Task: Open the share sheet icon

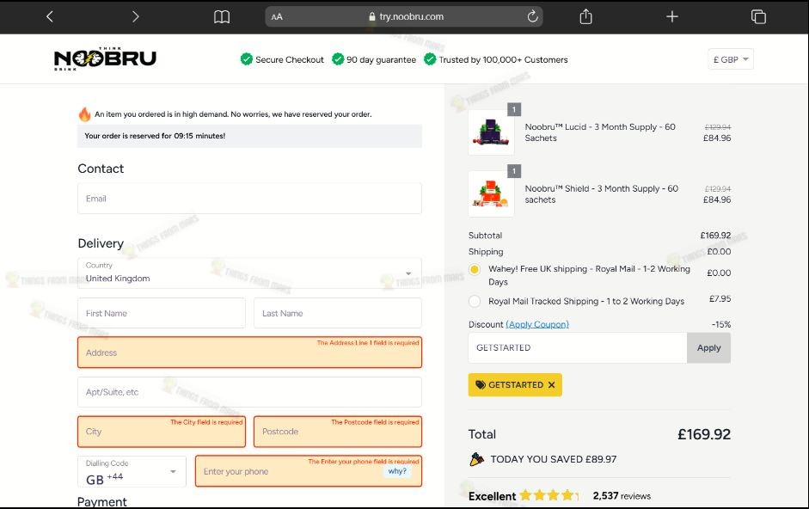Action: click(x=585, y=16)
